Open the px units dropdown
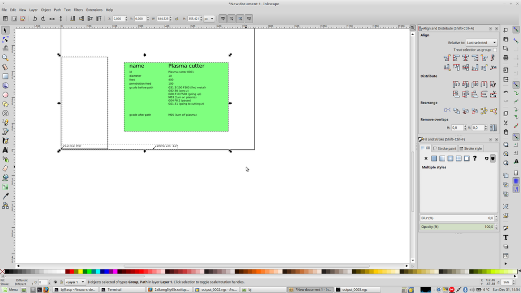The width and height of the screenshot is (521, 293). [209, 19]
